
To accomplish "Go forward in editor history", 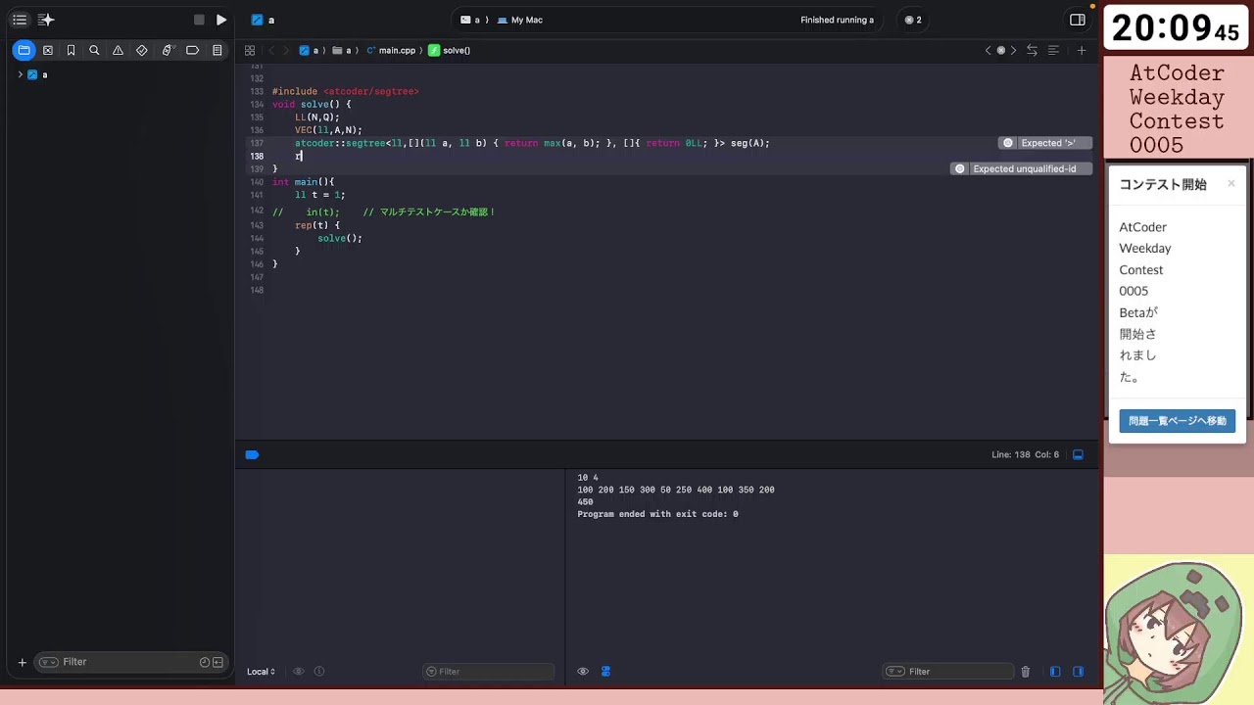I will (x=286, y=50).
